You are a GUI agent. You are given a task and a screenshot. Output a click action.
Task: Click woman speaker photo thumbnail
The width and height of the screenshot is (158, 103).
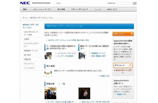point(84,93)
